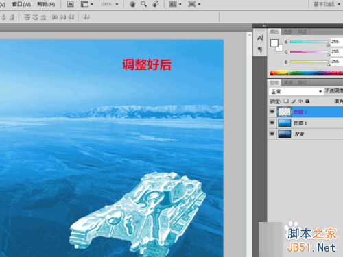Hide layer 图层 1 with its eye icon
This screenshot has height=257, width=343.
[x=272, y=123]
